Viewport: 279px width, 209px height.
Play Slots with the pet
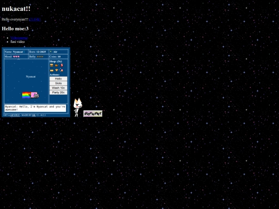pos(58,83)
